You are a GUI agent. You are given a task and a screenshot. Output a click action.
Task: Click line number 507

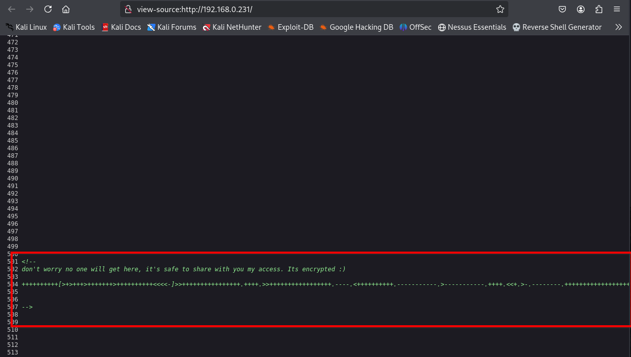tap(13, 307)
